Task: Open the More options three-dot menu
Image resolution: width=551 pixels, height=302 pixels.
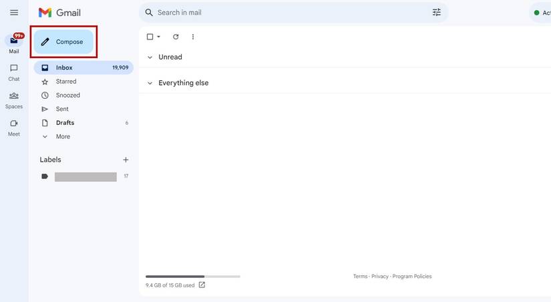Action: [193, 37]
